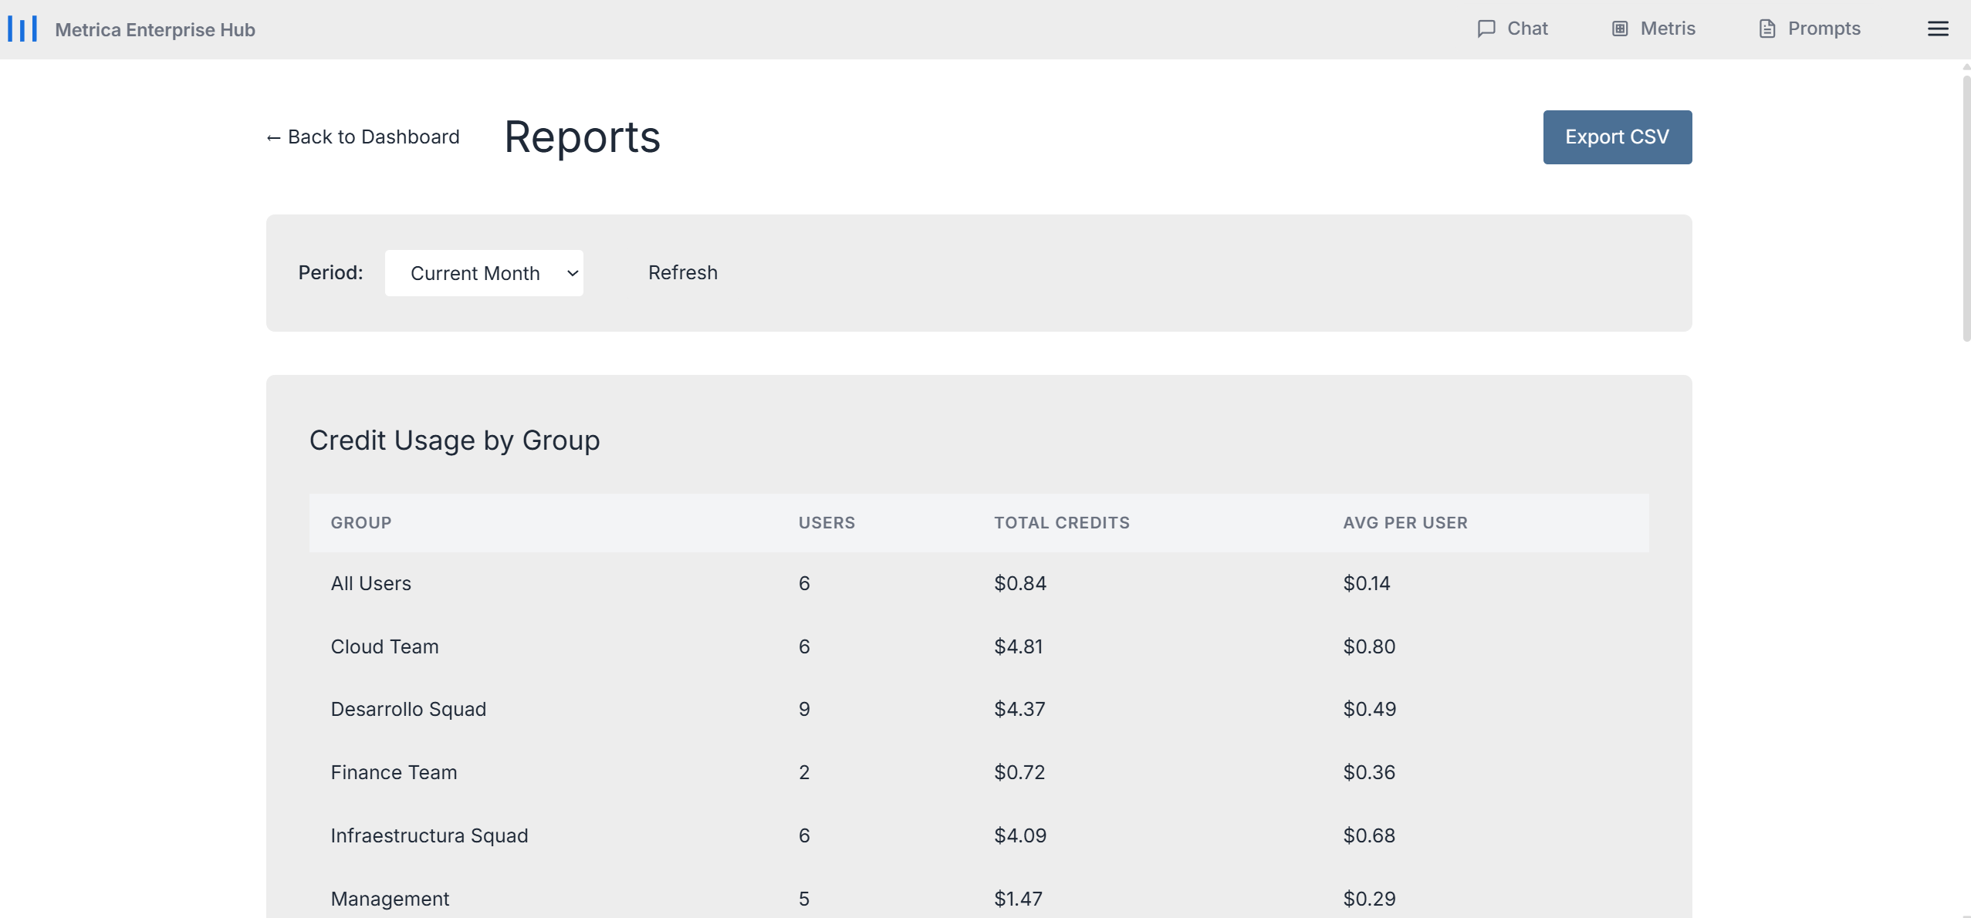Click the Refresh button

(682, 273)
